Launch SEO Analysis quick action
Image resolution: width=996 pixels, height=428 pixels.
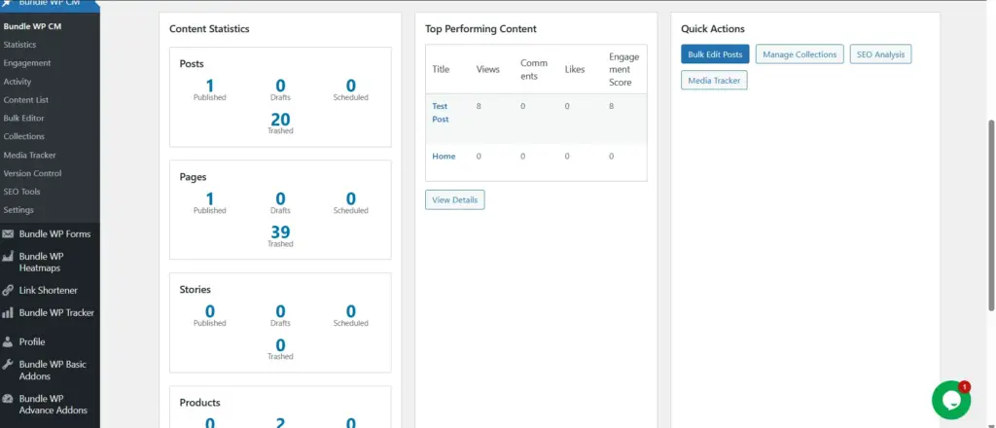tap(880, 54)
